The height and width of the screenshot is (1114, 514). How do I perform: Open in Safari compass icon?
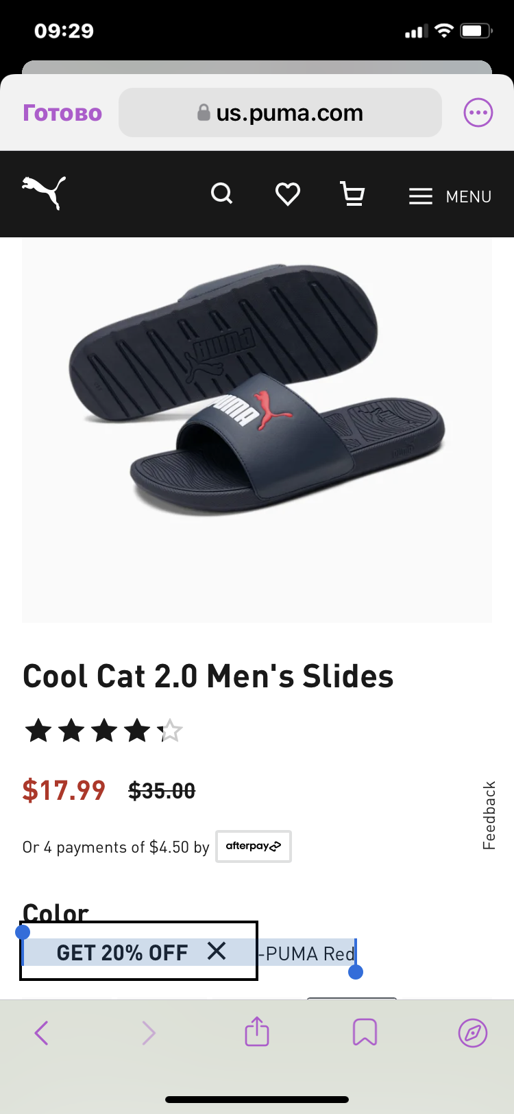[x=473, y=1032]
